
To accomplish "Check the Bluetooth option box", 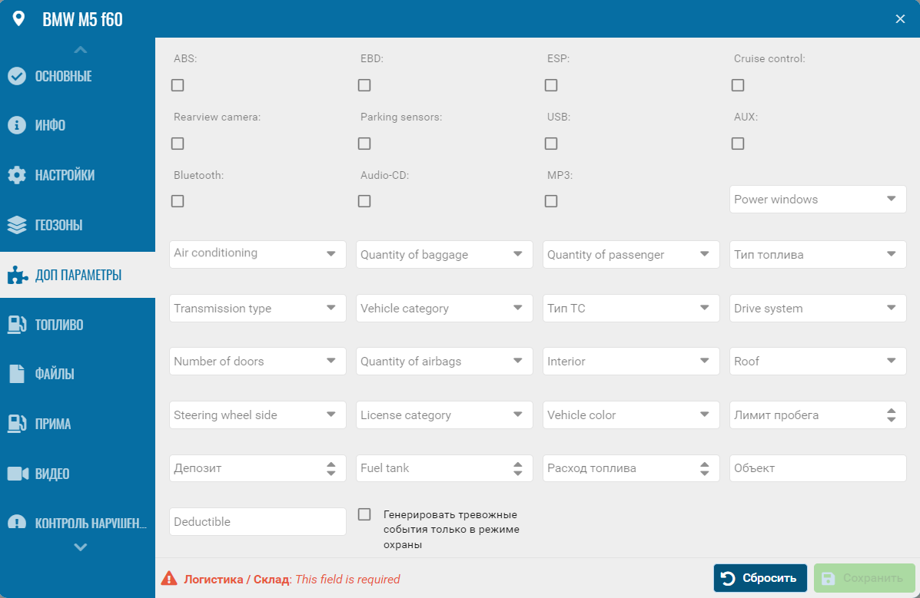I will pyautogui.click(x=178, y=201).
